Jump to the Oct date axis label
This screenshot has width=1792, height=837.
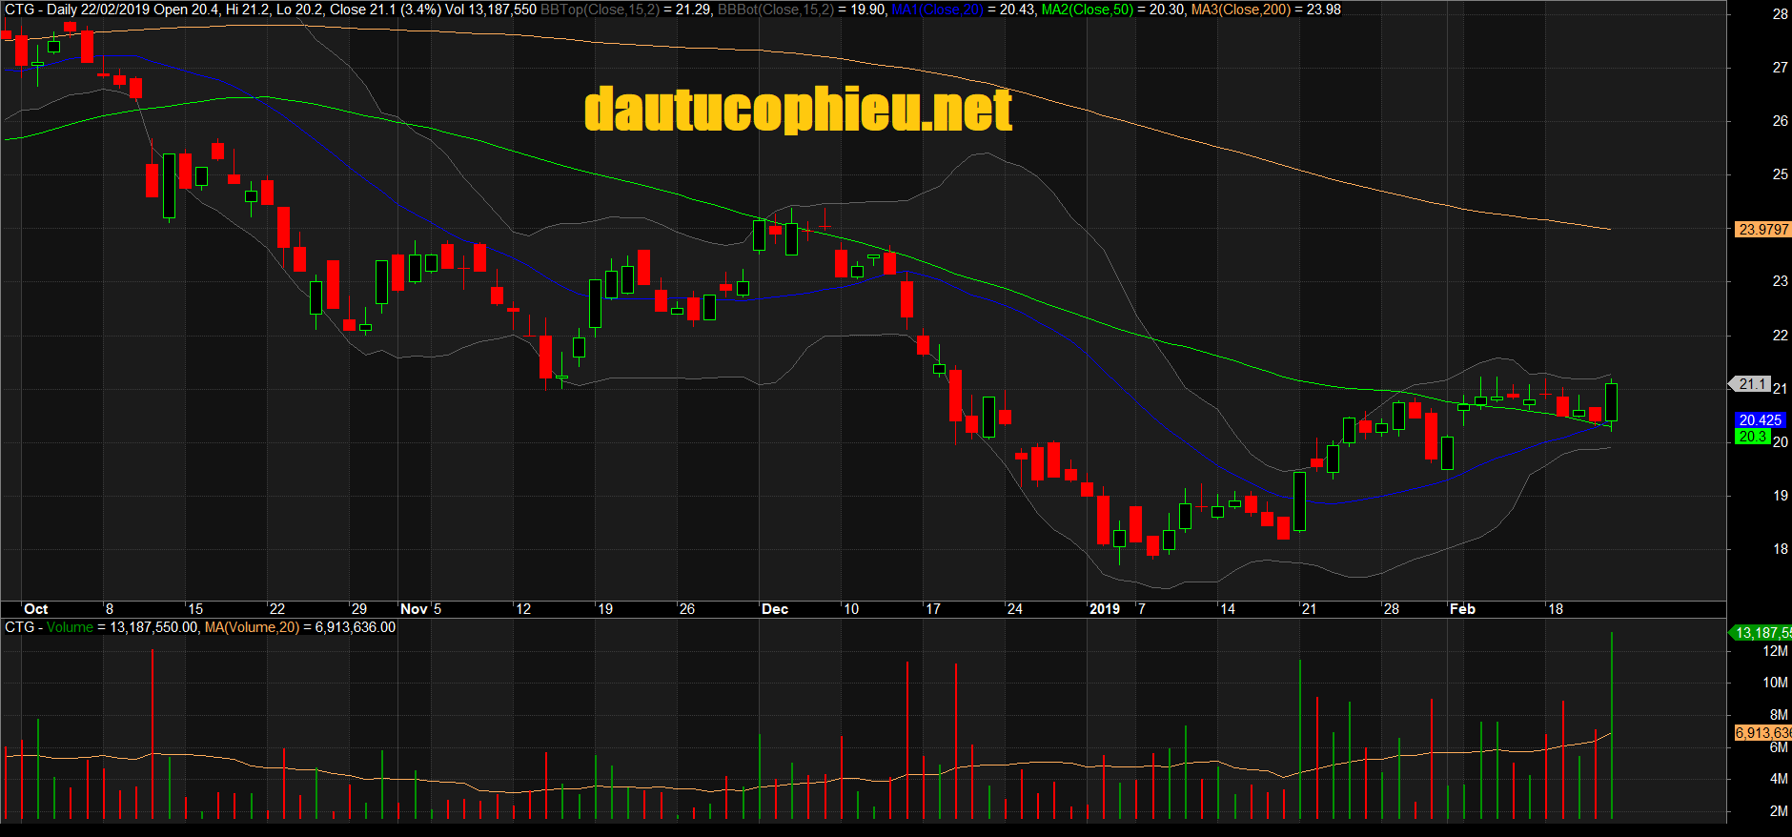tap(36, 609)
